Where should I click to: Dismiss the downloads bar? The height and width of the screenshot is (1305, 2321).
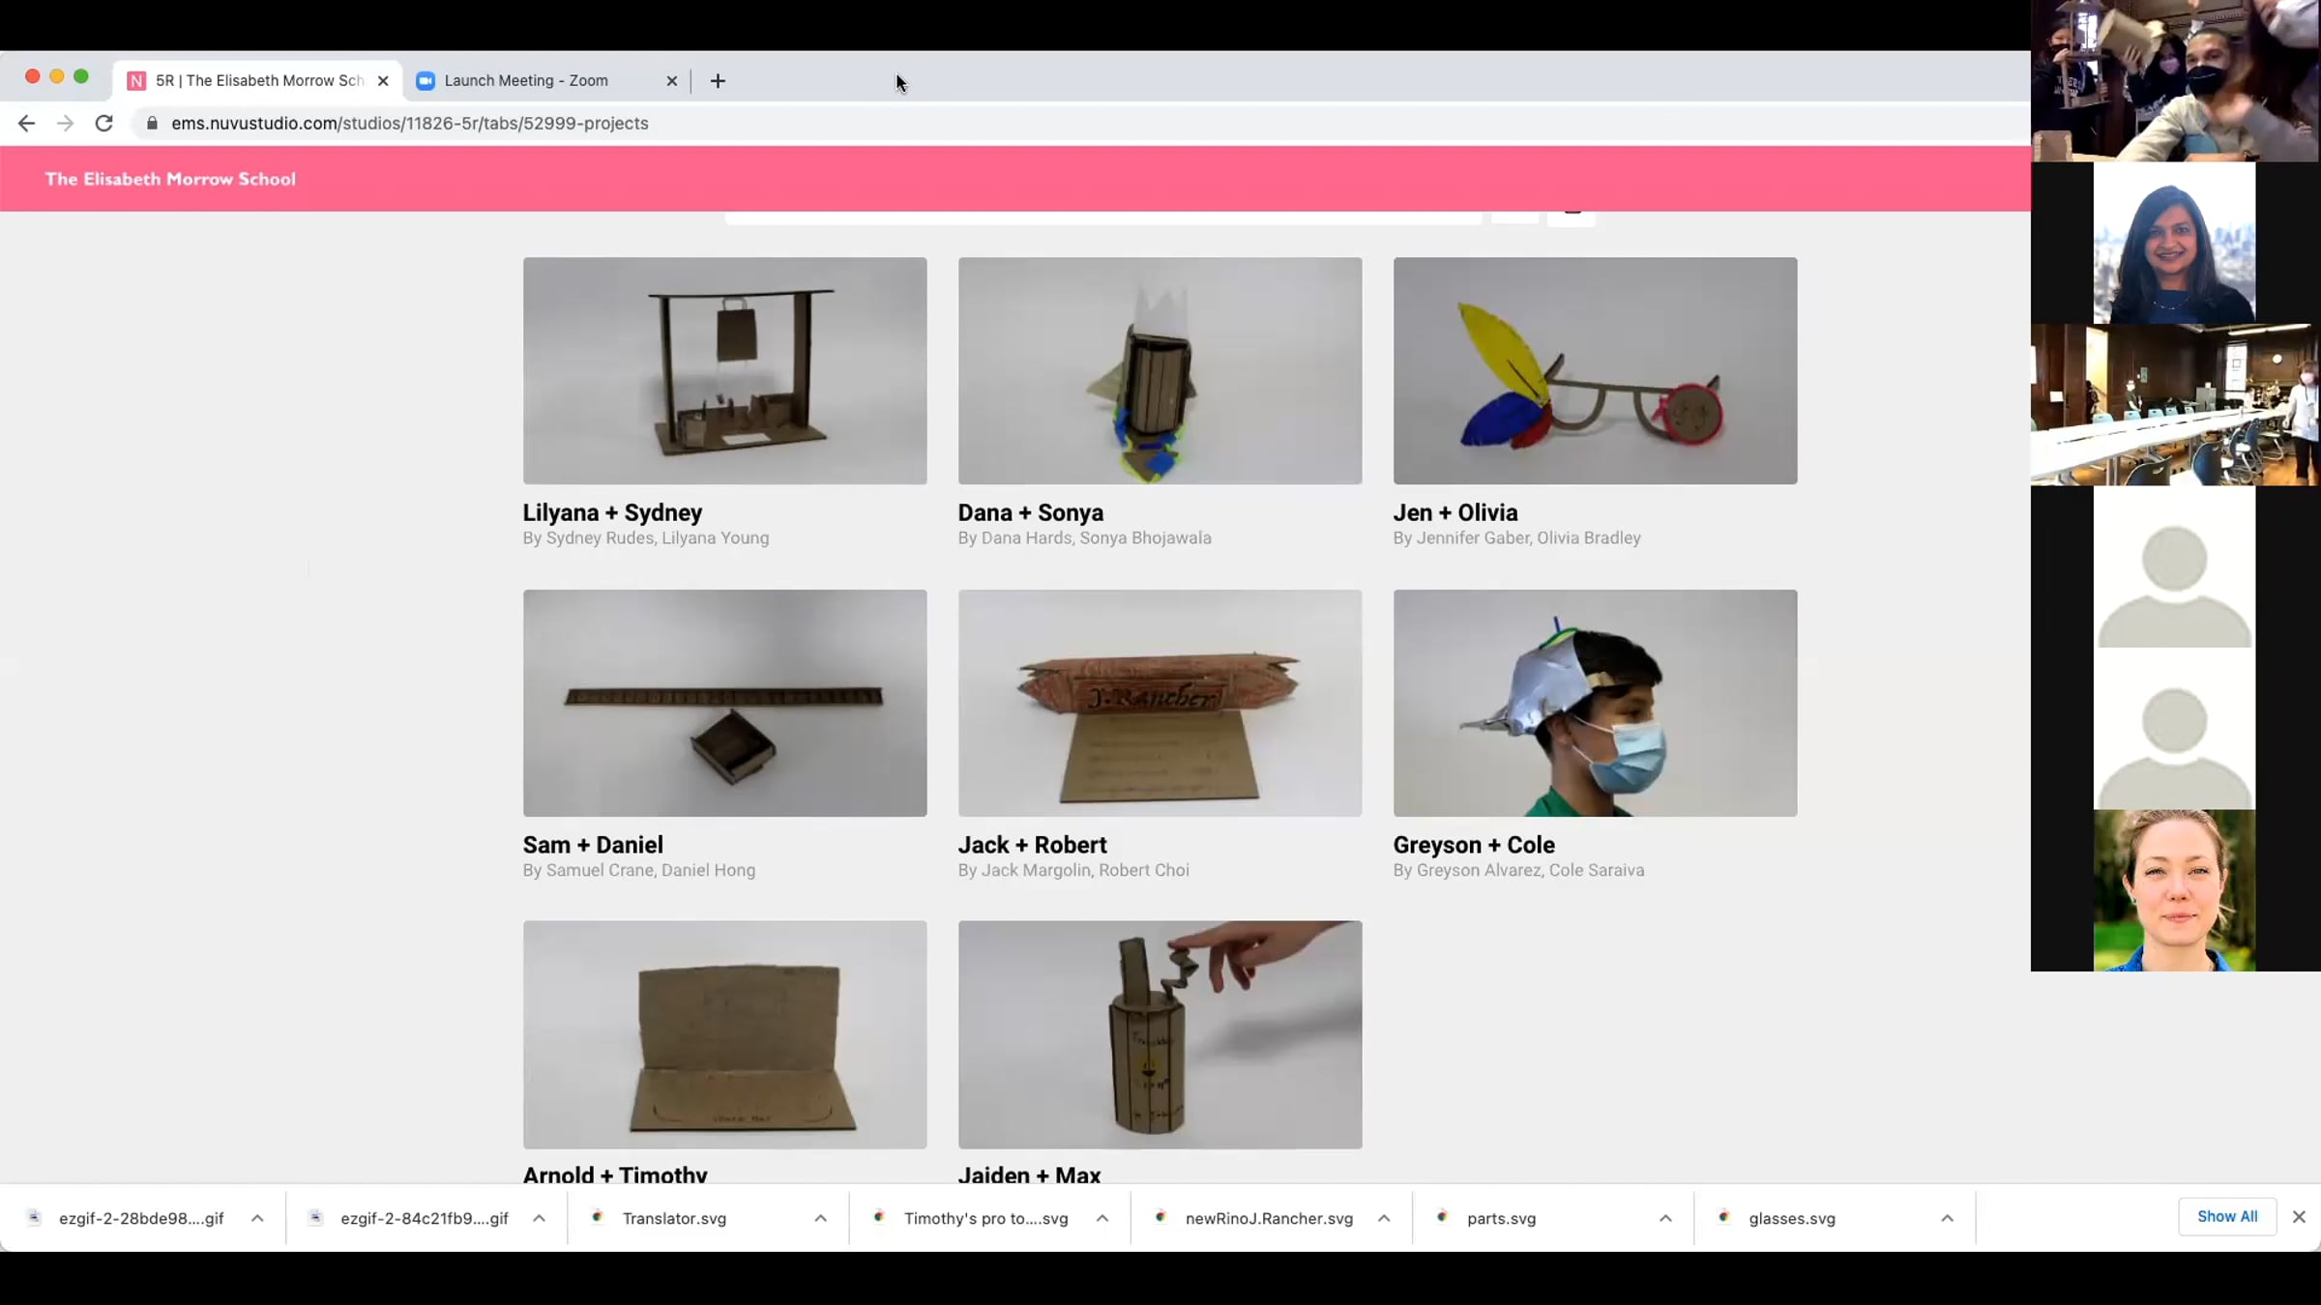2299,1217
